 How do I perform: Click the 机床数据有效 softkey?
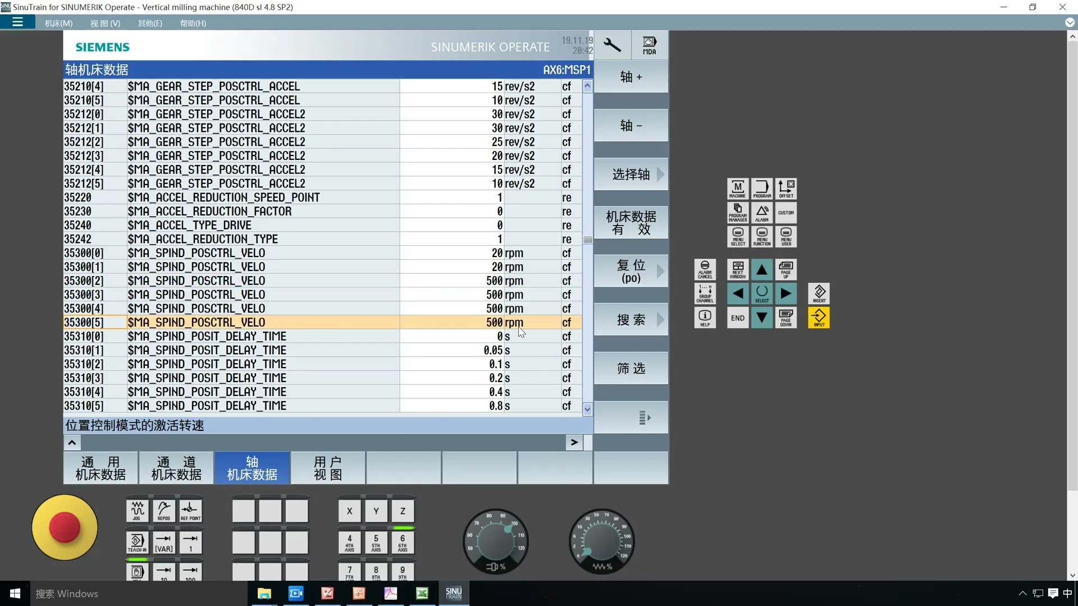tap(631, 223)
